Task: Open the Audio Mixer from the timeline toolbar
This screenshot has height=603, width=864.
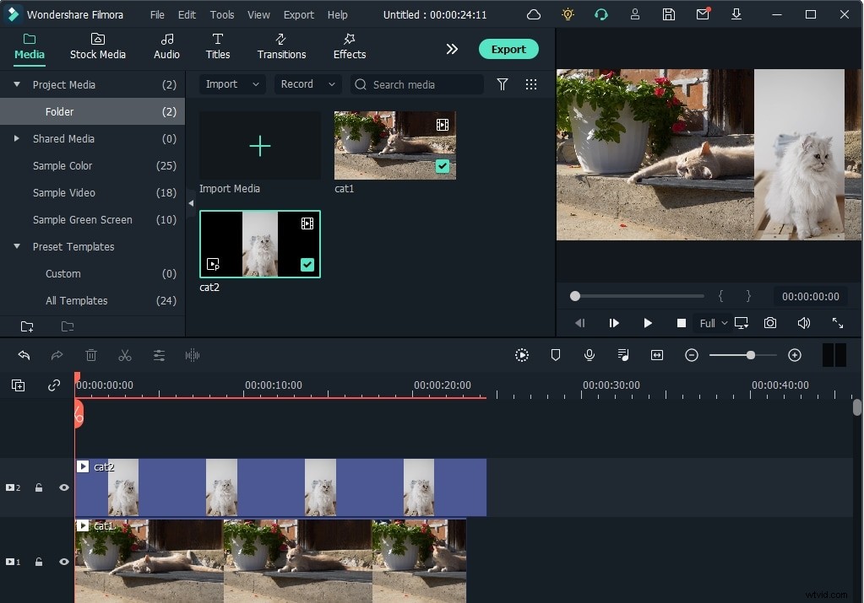Action: click(623, 355)
